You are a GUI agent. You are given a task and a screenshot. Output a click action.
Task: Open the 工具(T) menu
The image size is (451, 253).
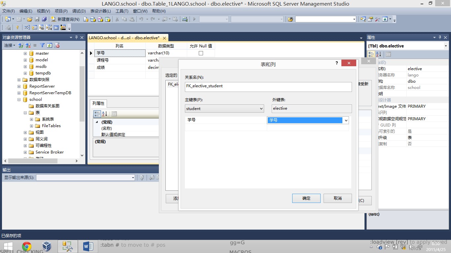[x=122, y=11]
